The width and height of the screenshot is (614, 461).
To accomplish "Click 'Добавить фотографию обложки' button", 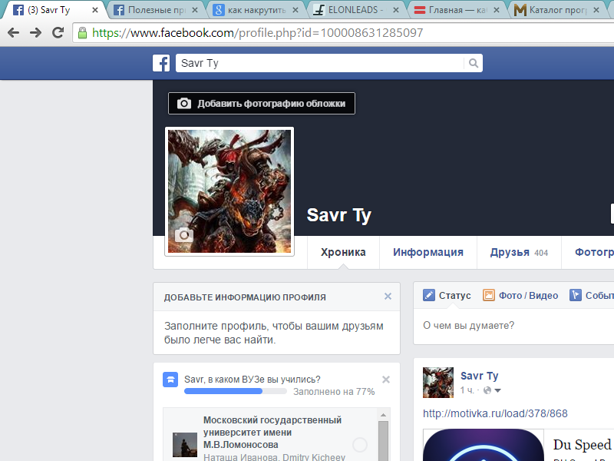I will [x=262, y=104].
